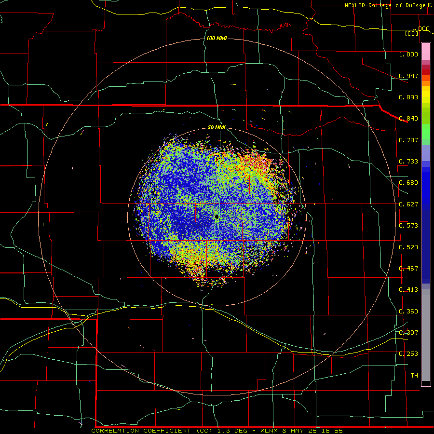
Task: Click the 0.307 scale value
Action: click(x=408, y=333)
